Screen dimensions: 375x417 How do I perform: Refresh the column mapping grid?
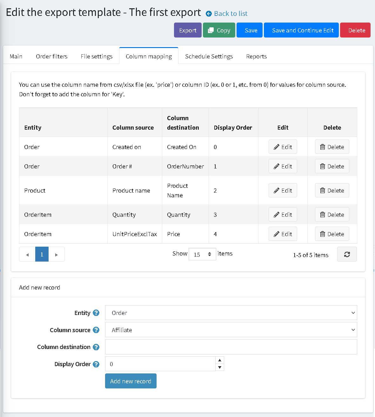point(347,254)
